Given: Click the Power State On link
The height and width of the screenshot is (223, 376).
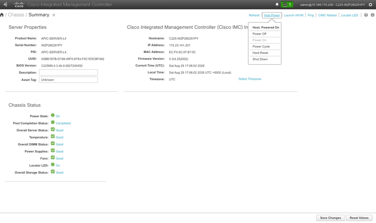Looking at the screenshot, I should click(x=58, y=116).
